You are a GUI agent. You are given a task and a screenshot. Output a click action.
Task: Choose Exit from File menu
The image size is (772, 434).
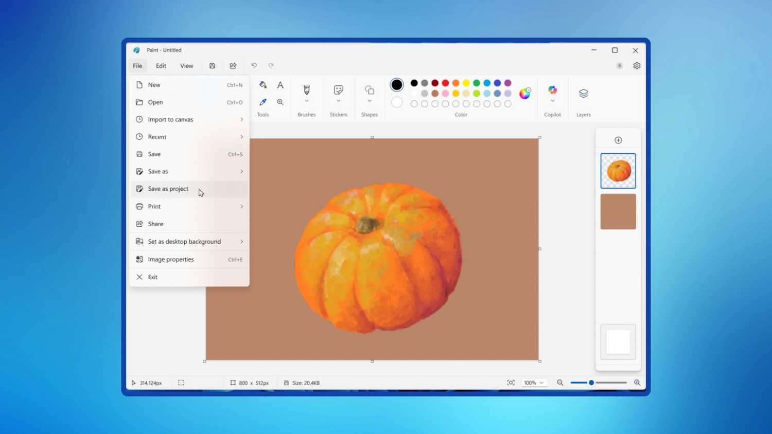pos(189,277)
